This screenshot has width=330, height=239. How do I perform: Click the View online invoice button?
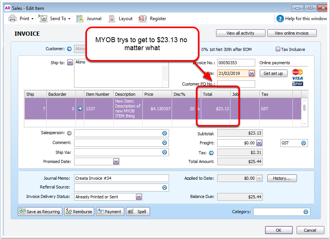pos(292,33)
